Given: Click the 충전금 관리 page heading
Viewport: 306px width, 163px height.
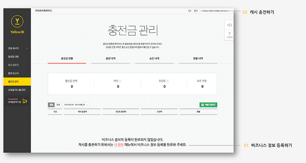Looking at the screenshot, I should pos(133,30).
